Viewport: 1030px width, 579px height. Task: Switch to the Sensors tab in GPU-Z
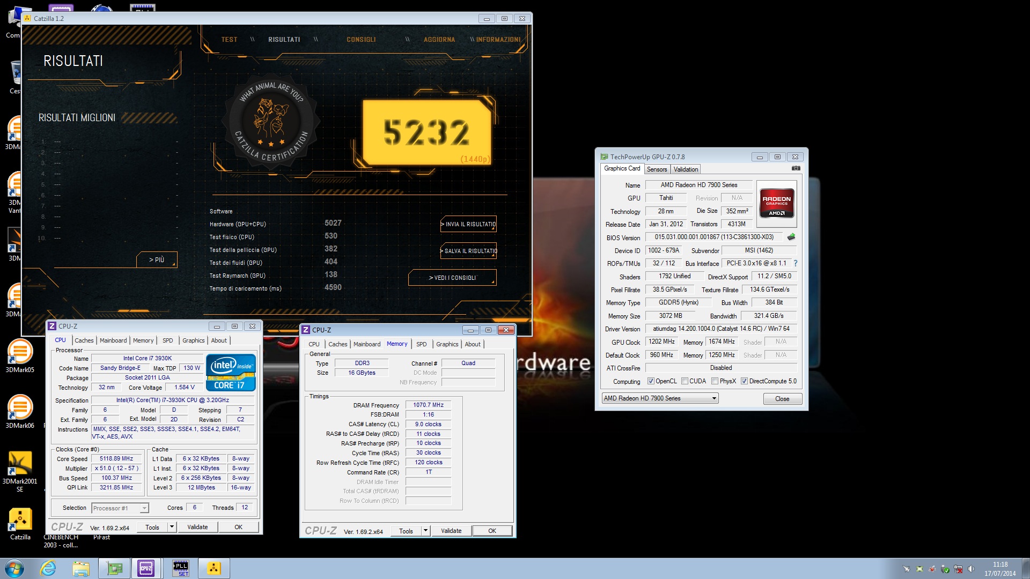(657, 169)
